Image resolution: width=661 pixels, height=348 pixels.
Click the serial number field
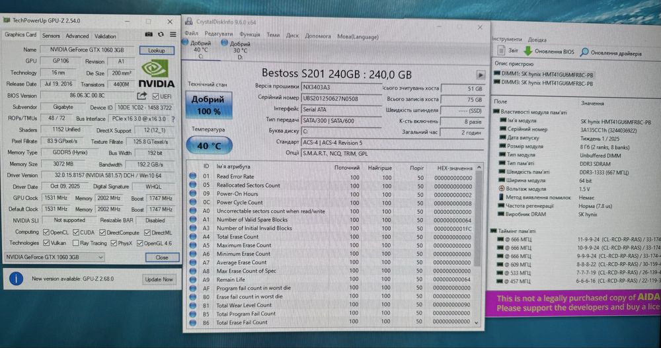click(341, 98)
